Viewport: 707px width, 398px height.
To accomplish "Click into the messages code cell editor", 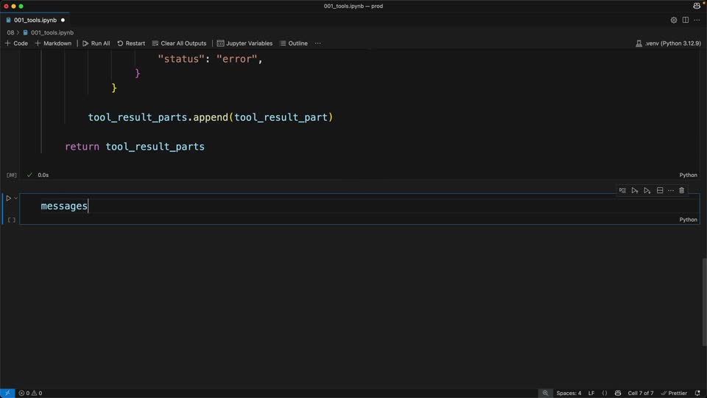I will pyautogui.click(x=359, y=206).
